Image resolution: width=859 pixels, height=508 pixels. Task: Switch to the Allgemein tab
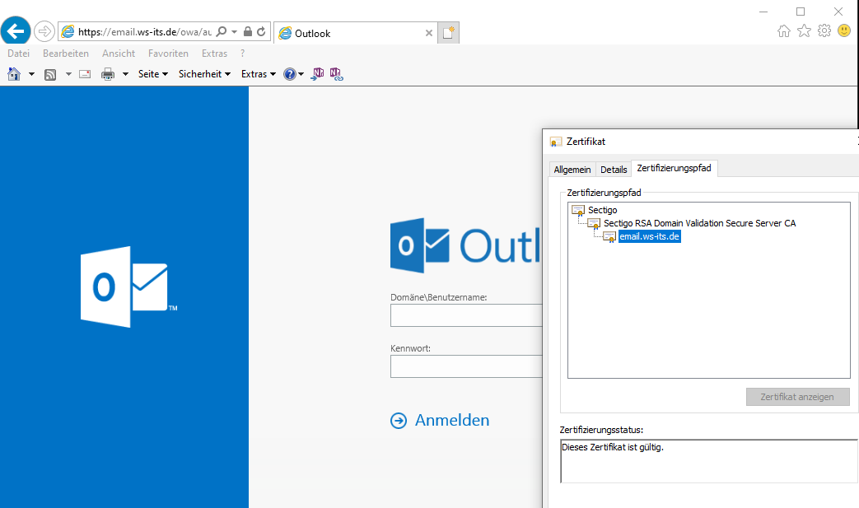click(x=572, y=169)
